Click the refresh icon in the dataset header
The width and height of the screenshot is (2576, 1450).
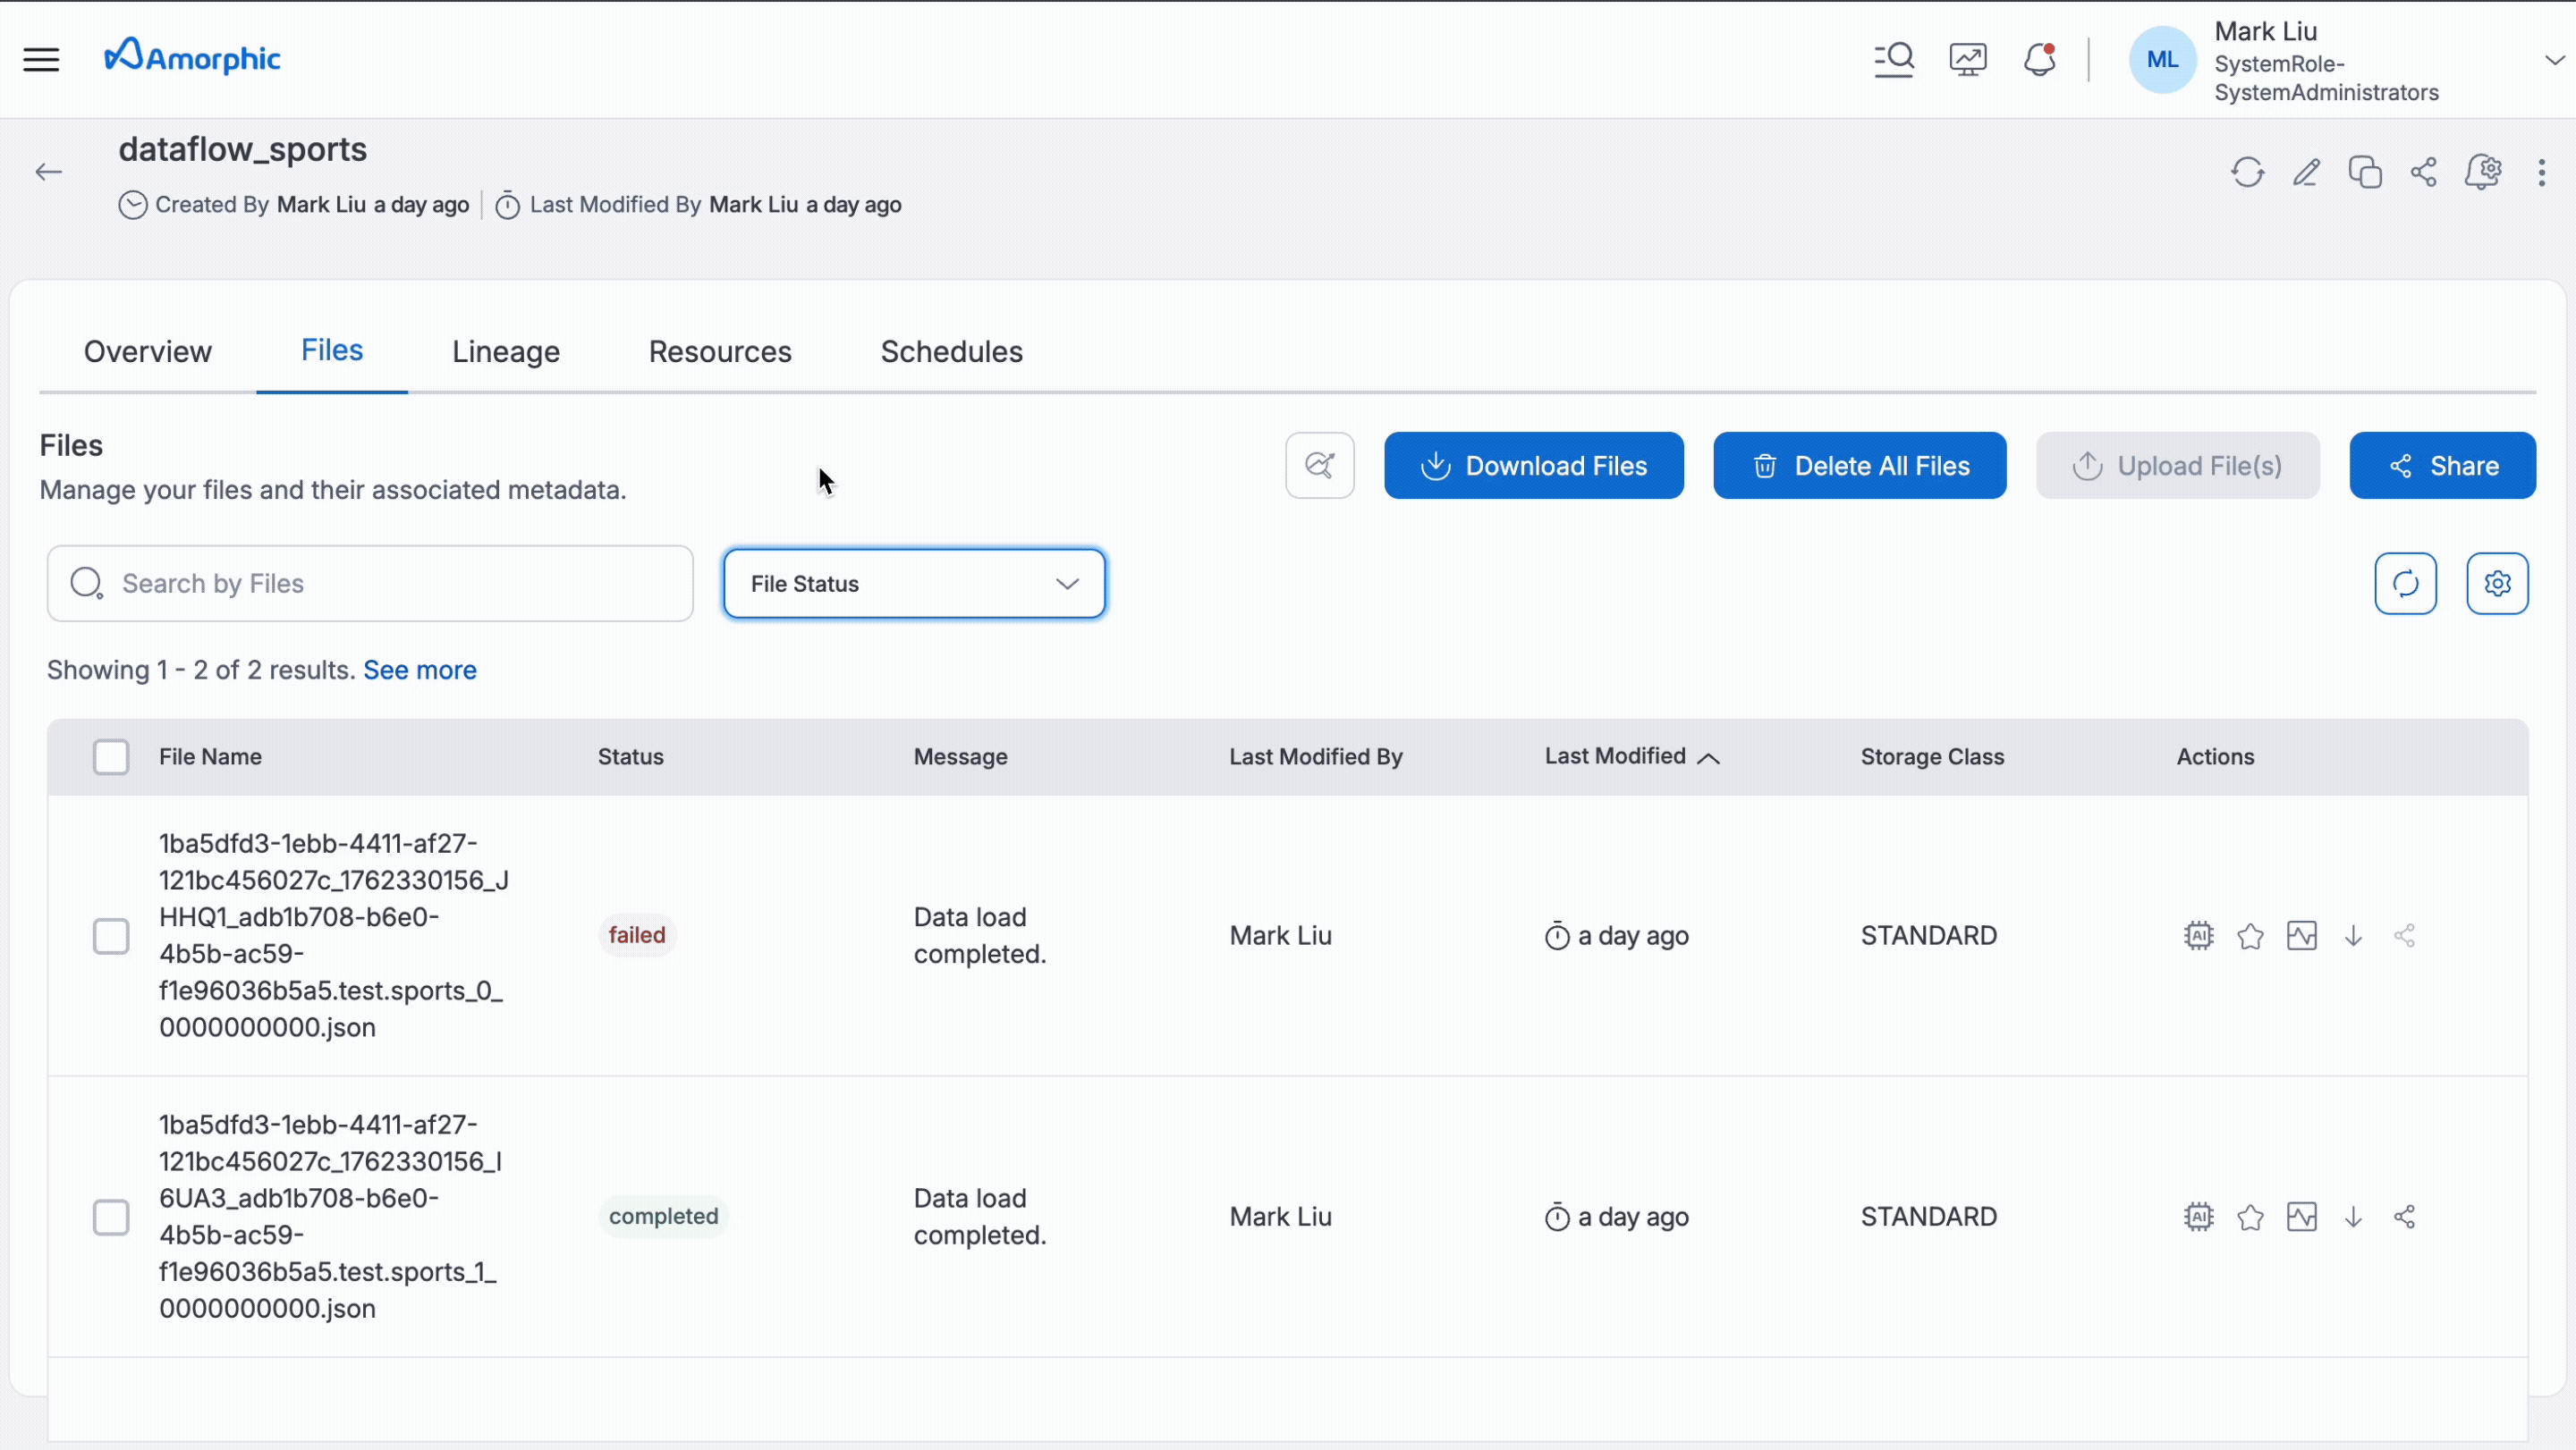(x=2247, y=172)
